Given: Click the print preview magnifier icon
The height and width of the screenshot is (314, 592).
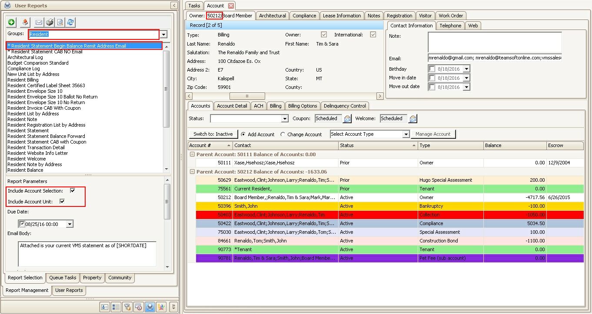Looking at the screenshot, I should point(60,22).
